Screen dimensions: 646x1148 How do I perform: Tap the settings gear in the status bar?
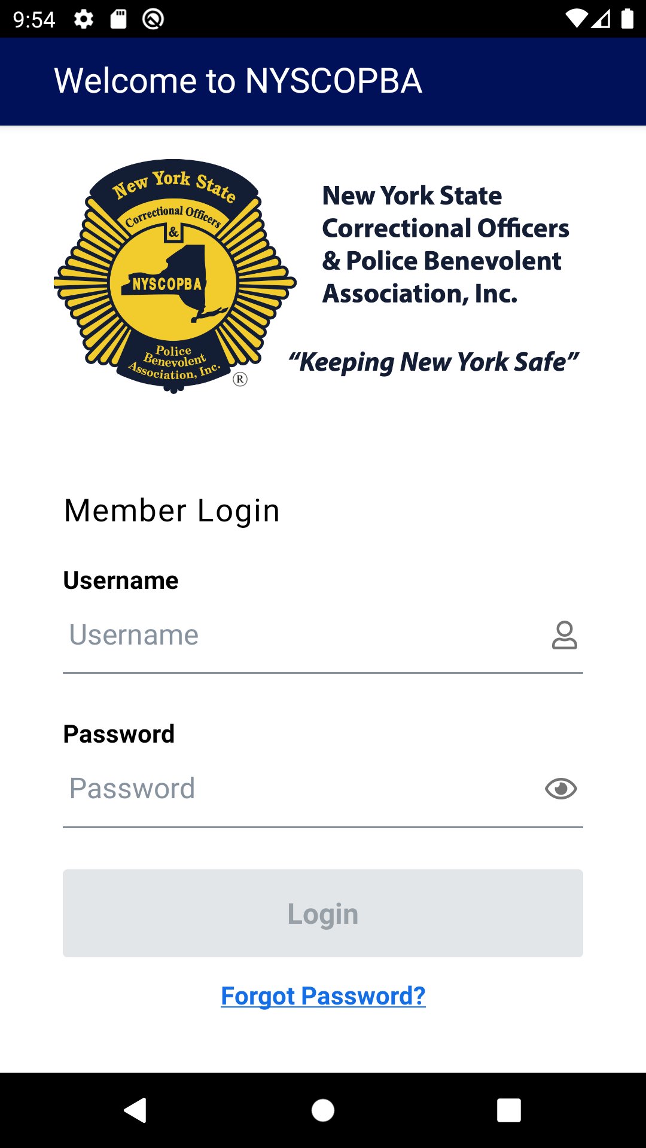[x=83, y=18]
